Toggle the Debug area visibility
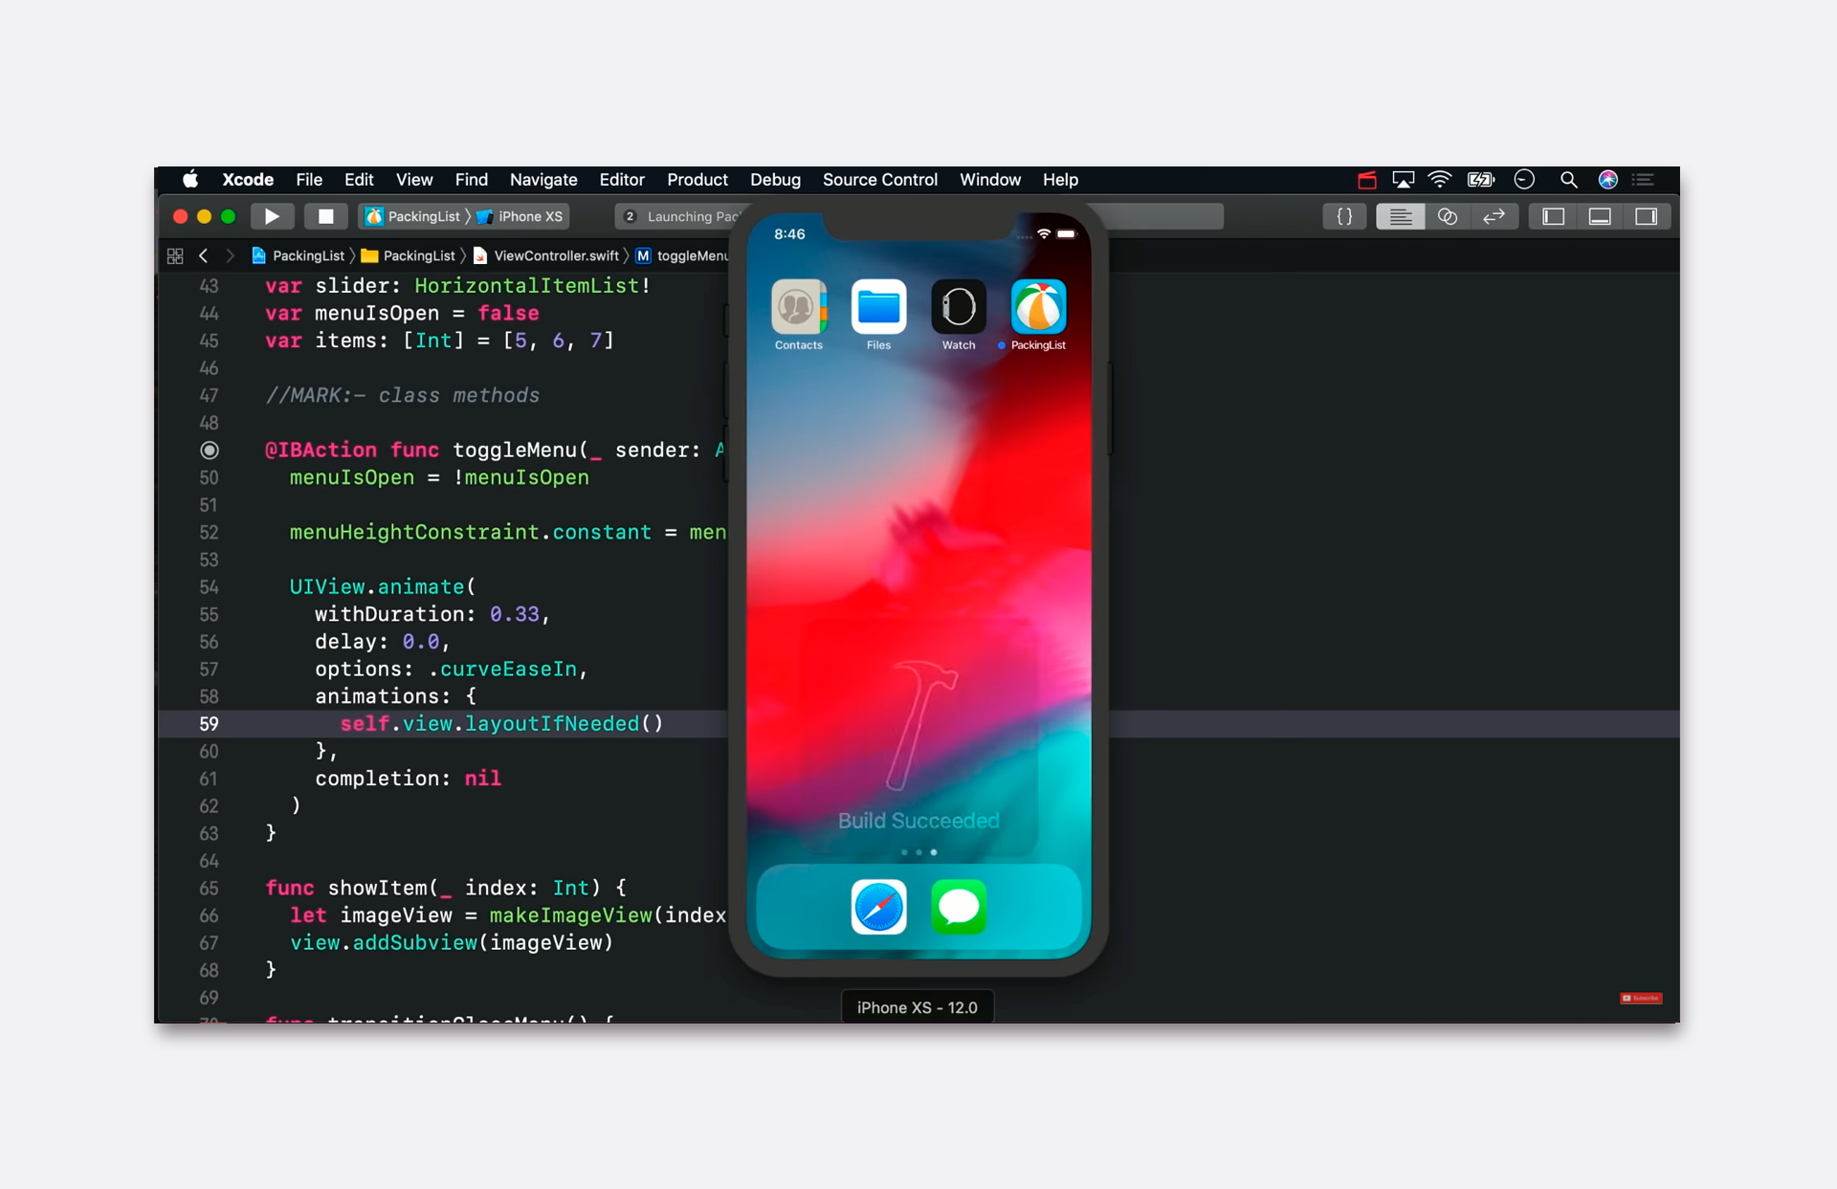Viewport: 1837px width, 1189px height. pos(1600,216)
